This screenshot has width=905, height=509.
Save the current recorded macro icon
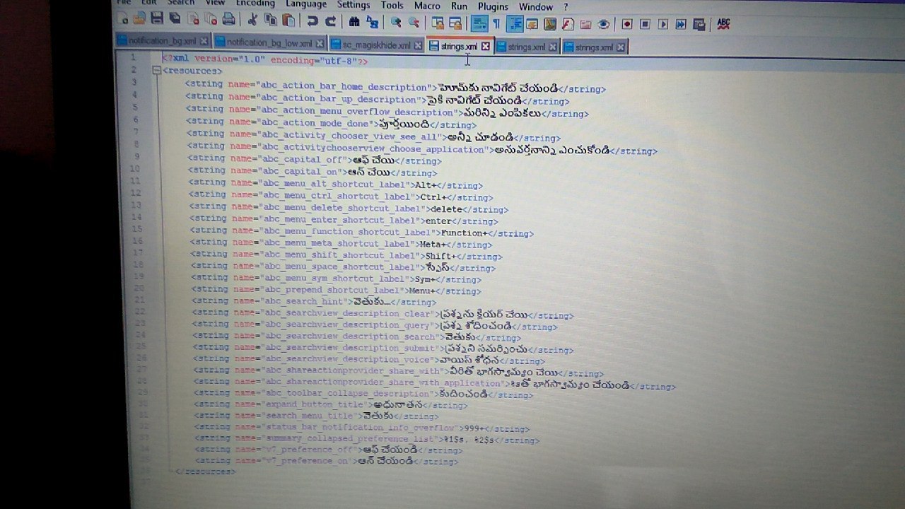click(699, 24)
